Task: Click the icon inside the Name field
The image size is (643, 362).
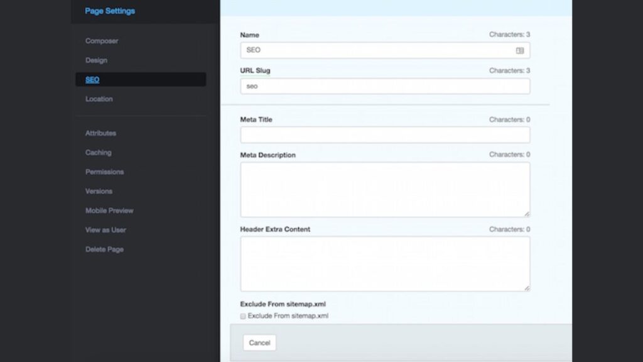Action: pos(519,50)
